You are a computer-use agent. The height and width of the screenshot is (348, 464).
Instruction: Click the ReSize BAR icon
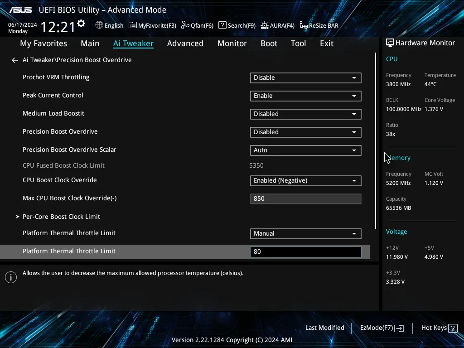tap(303, 25)
